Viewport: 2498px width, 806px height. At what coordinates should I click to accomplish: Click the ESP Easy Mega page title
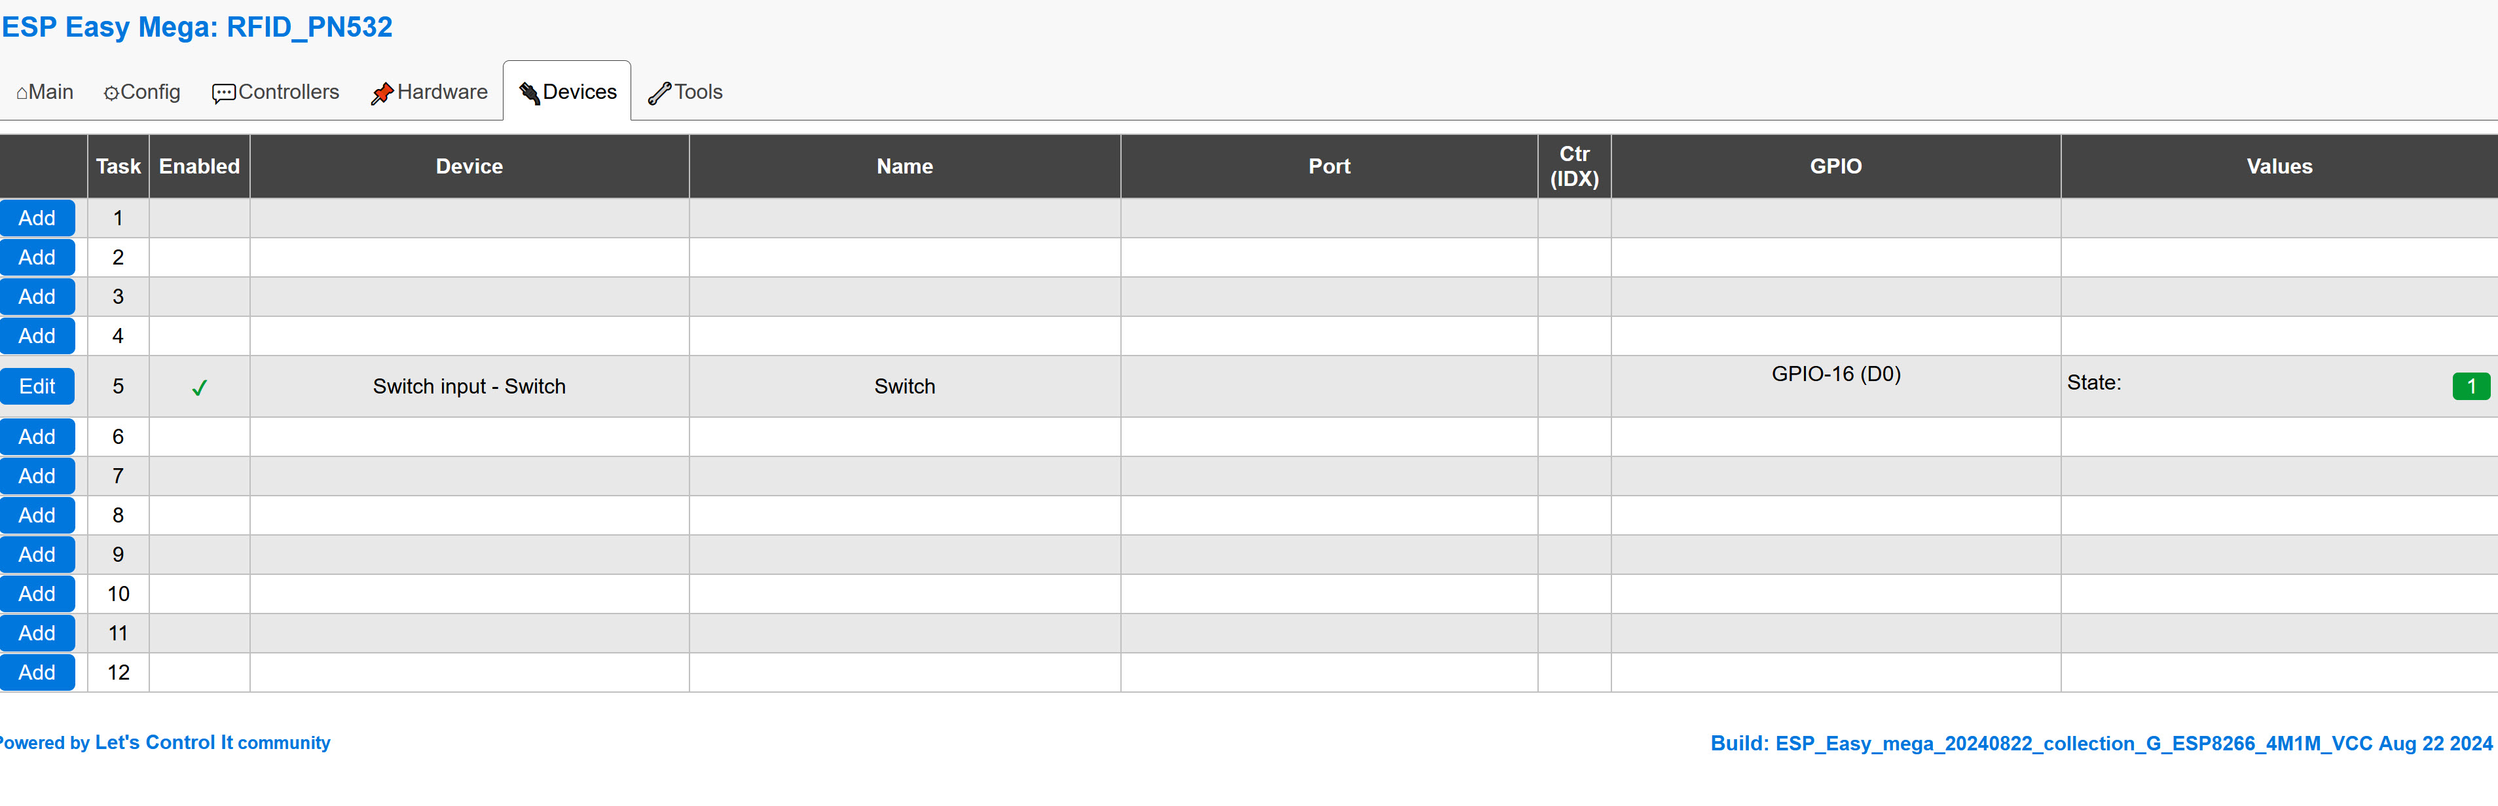pos(197,27)
